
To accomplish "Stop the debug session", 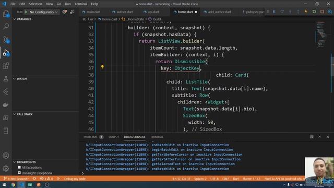I will point(322,11).
